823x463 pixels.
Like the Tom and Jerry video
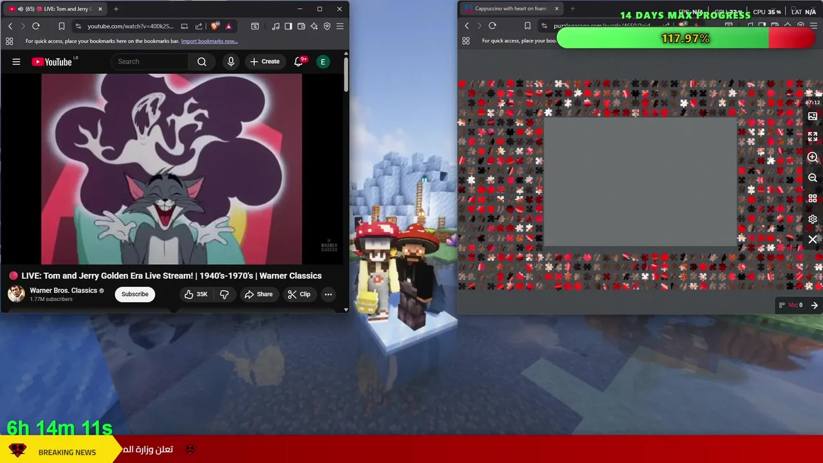coord(195,295)
